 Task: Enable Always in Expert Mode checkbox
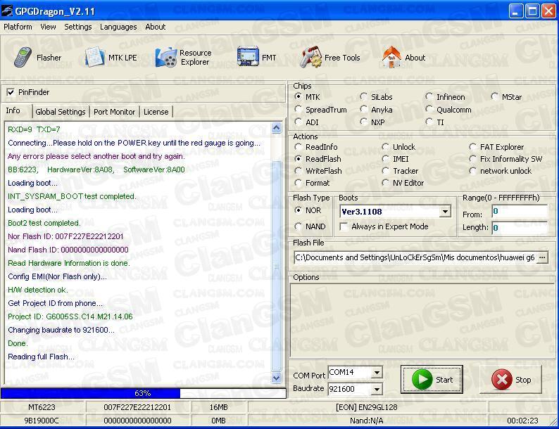pos(344,226)
